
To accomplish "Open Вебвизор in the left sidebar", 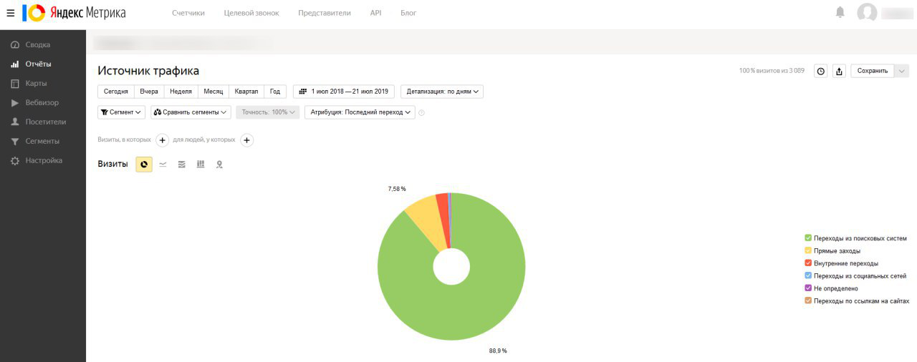I will coord(42,102).
